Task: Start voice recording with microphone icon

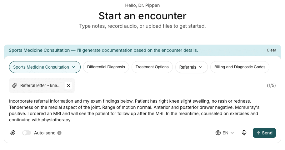Action: 244,133
